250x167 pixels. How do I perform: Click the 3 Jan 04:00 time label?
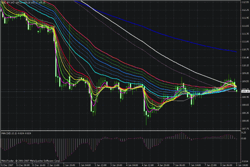click(85, 165)
